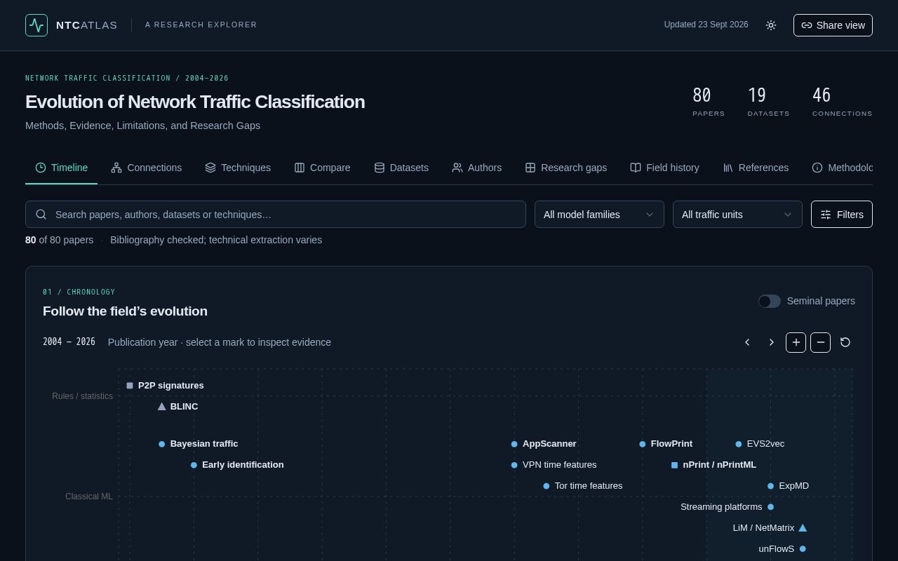Click the Share view button
Viewport: 898px width, 561px height.
coord(833,25)
